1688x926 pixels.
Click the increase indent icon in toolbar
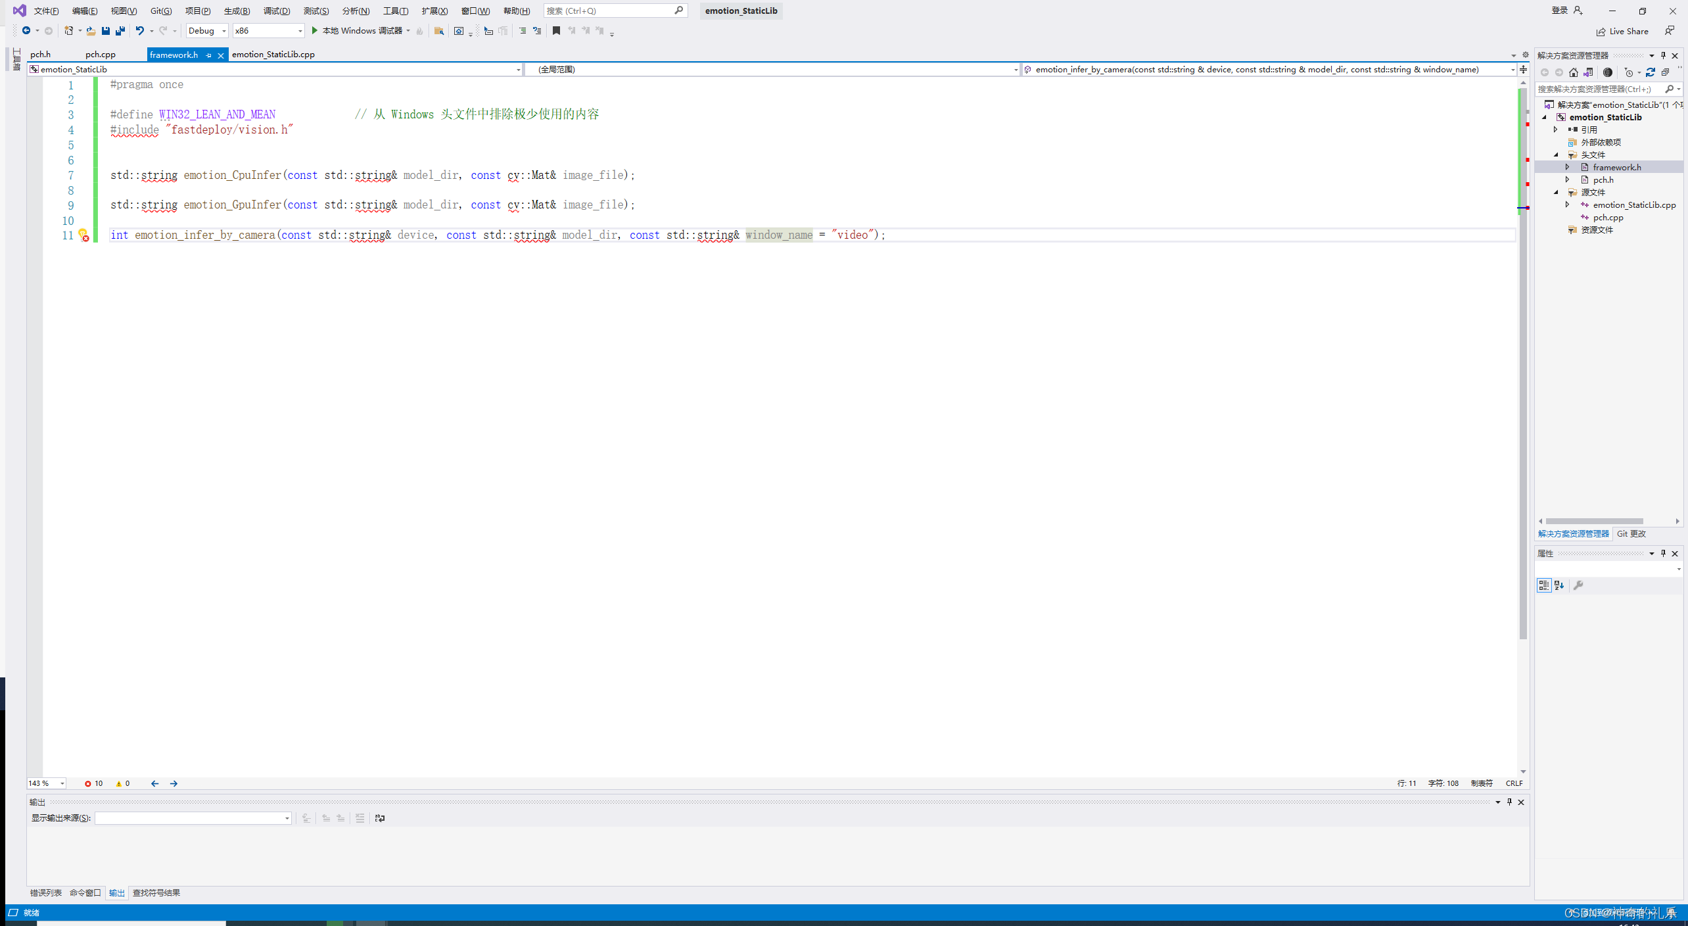(x=523, y=30)
